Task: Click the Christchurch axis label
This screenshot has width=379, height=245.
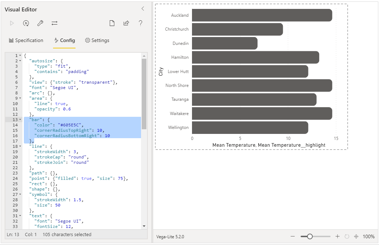Action: point(177,29)
